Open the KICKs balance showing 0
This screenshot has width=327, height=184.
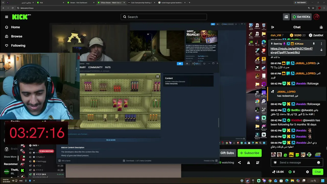pos(292,172)
